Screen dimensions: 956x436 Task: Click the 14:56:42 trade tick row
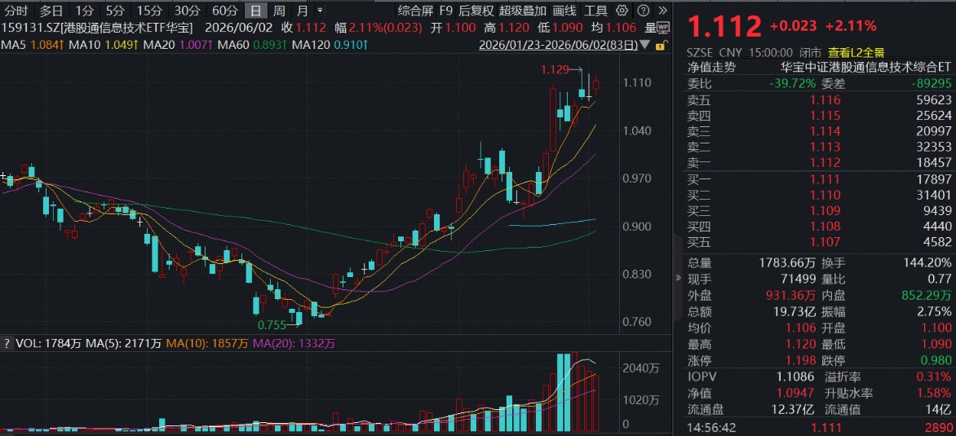tap(820, 428)
